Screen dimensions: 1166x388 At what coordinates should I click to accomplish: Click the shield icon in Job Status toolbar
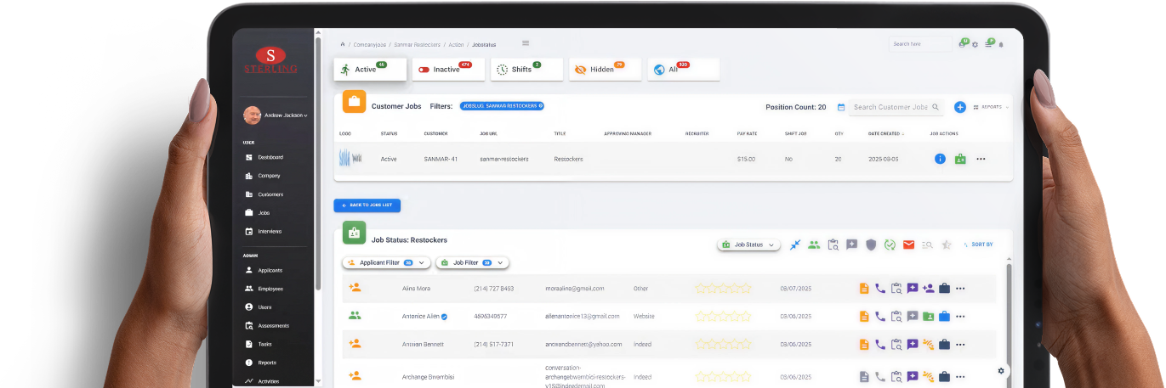(871, 245)
